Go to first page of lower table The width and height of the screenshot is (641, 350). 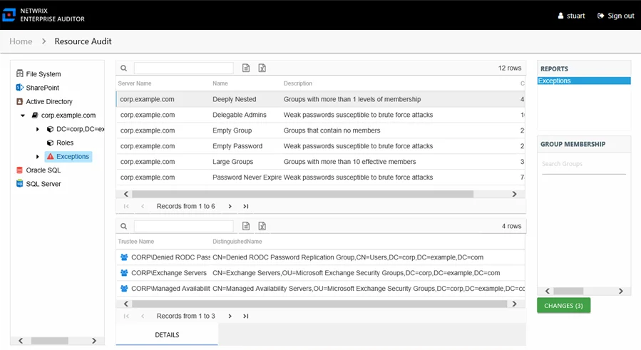pos(126,316)
